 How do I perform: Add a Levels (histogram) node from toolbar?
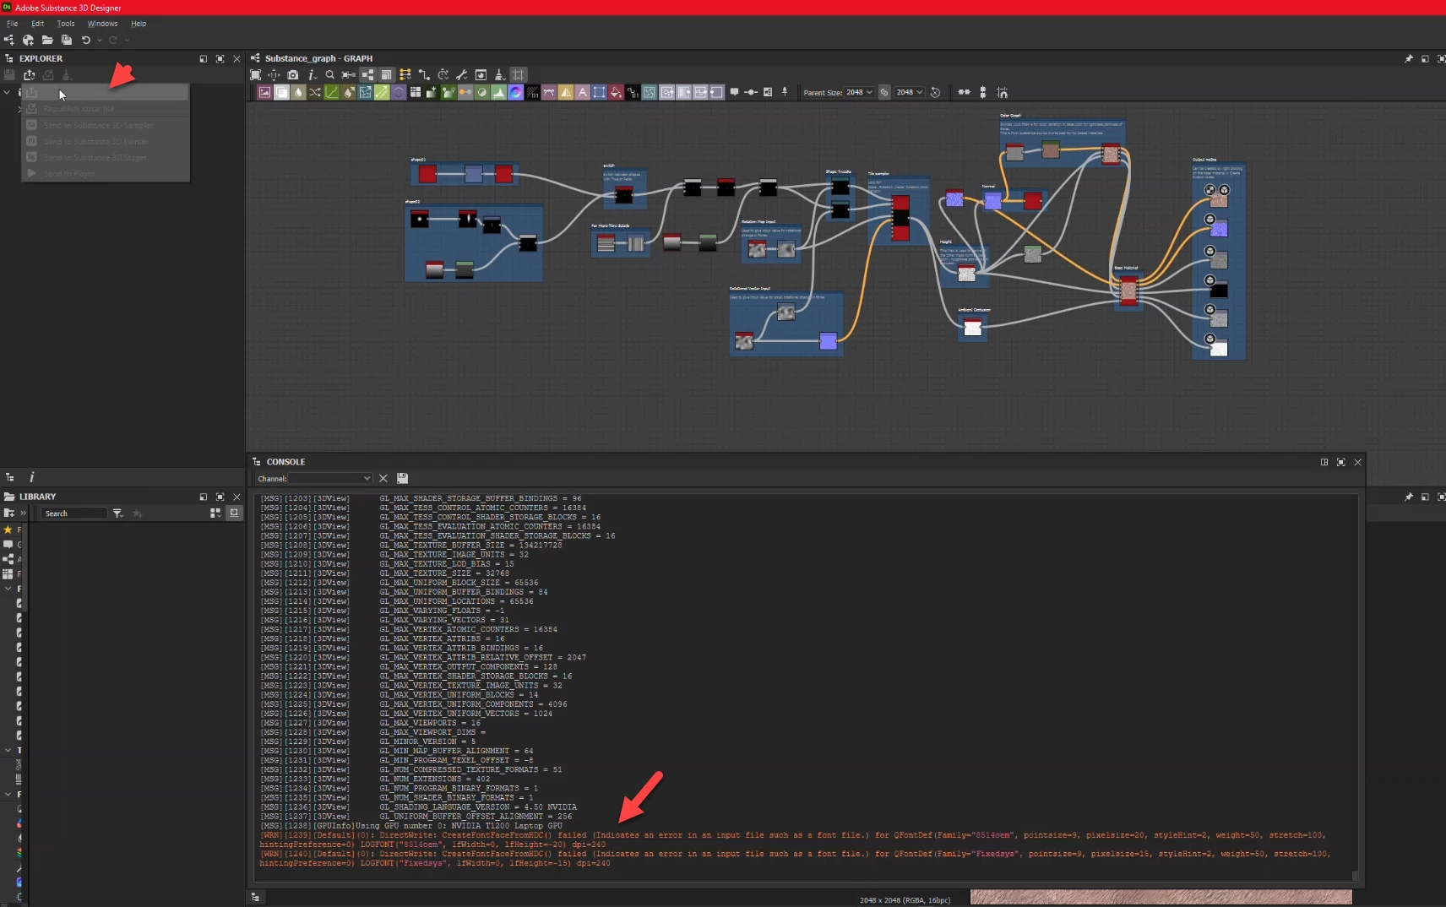click(x=499, y=92)
